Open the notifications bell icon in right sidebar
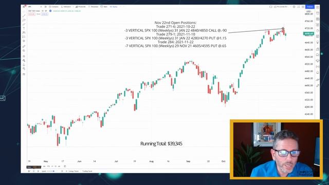Viewport: 329px width, 185px height. tap(318, 72)
